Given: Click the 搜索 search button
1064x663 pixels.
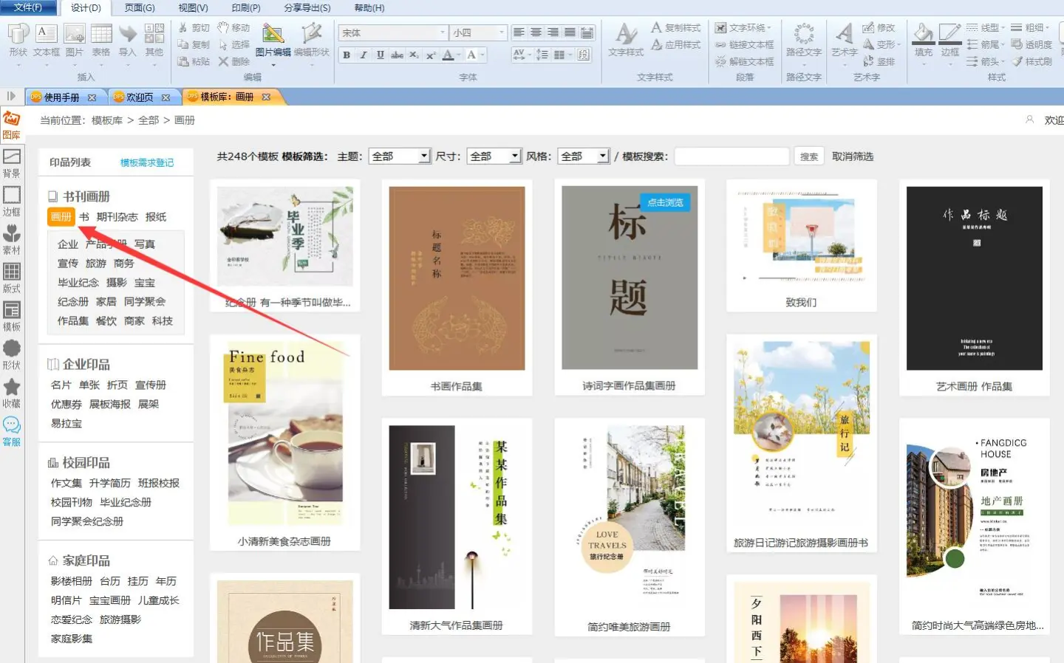Looking at the screenshot, I should (809, 157).
